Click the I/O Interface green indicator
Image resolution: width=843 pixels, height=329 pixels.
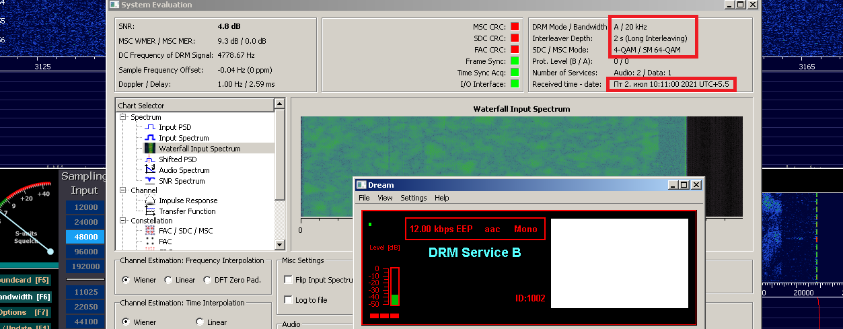515,84
